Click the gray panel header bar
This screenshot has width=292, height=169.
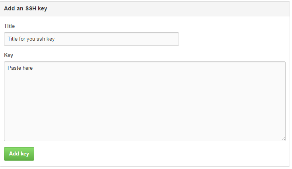pos(159,8)
